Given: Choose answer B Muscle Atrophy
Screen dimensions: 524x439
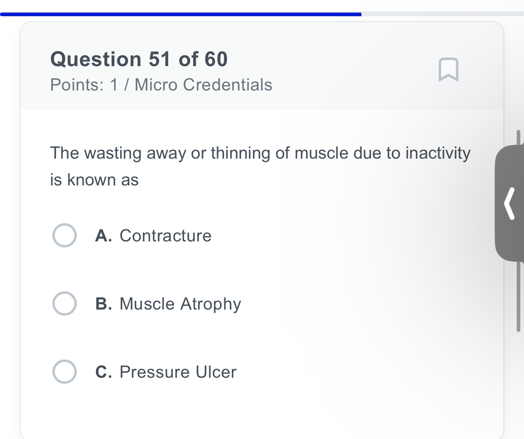Looking at the screenshot, I should pos(64,303).
